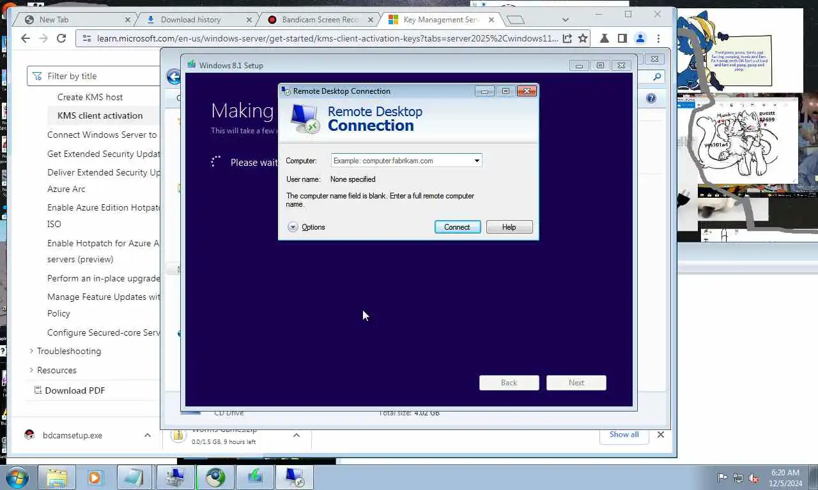Click the Connect button
Viewport: 818px width, 490px height.
458,227
